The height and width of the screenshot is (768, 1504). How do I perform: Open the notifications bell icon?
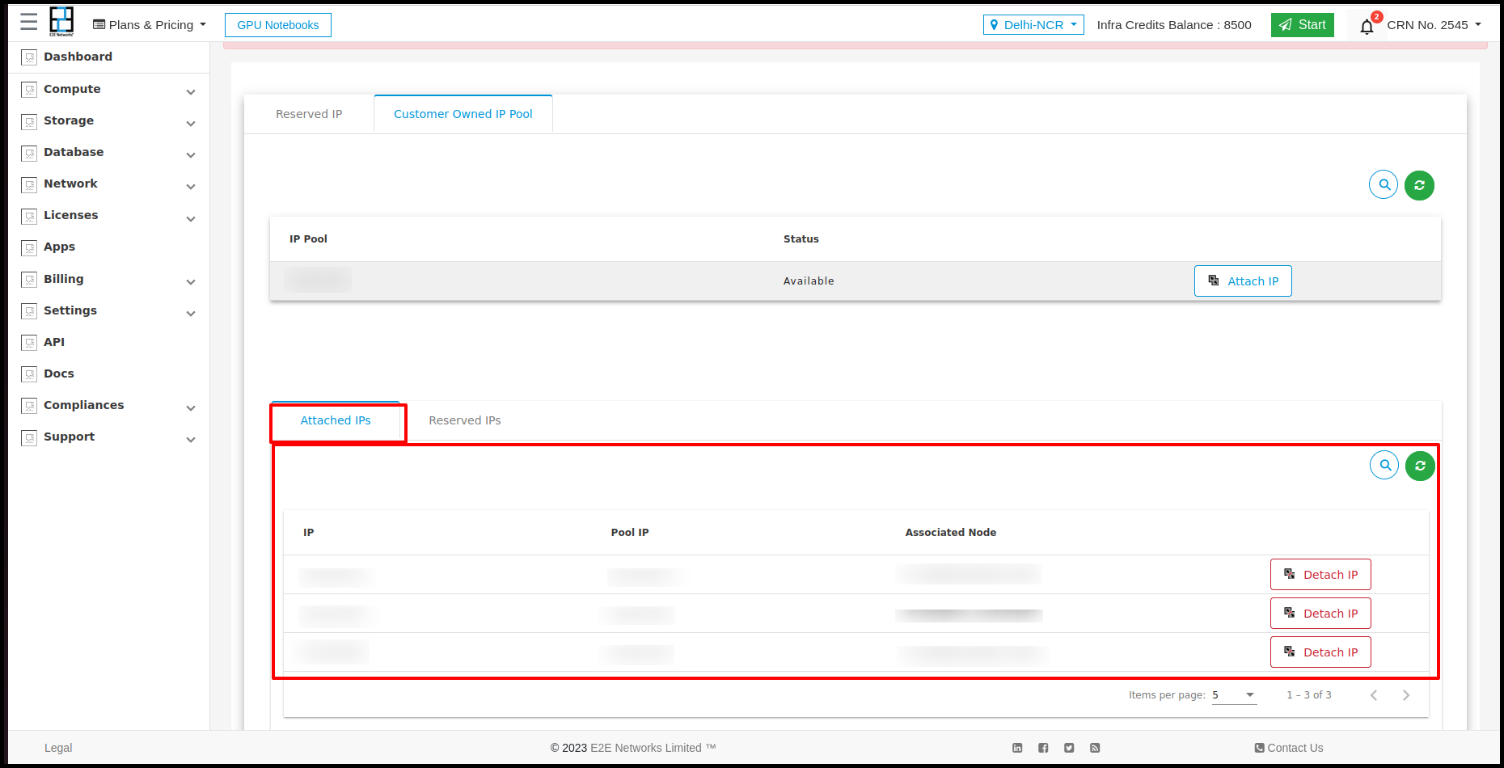tap(1367, 27)
